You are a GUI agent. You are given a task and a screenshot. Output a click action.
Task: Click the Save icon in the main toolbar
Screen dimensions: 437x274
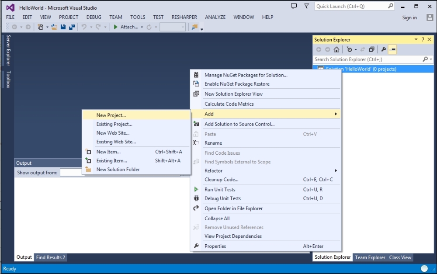click(62, 27)
